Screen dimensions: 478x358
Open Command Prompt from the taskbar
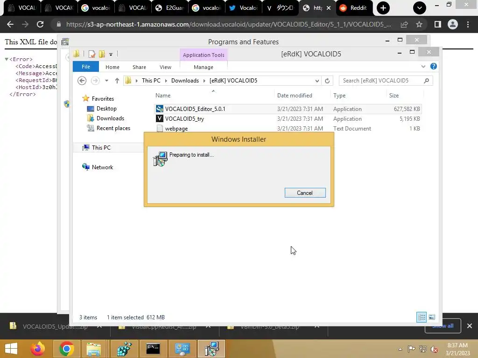pyautogui.click(x=153, y=349)
